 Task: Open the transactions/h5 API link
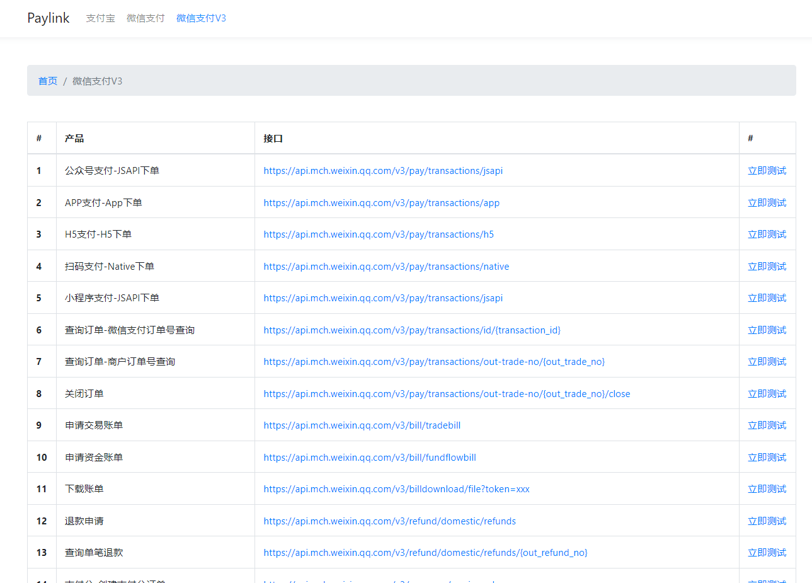point(379,234)
